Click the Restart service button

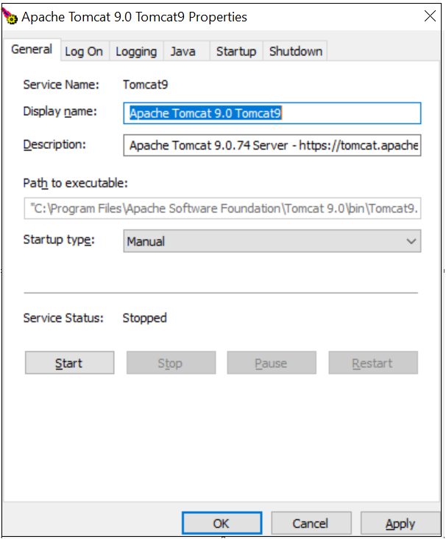pyautogui.click(x=373, y=363)
